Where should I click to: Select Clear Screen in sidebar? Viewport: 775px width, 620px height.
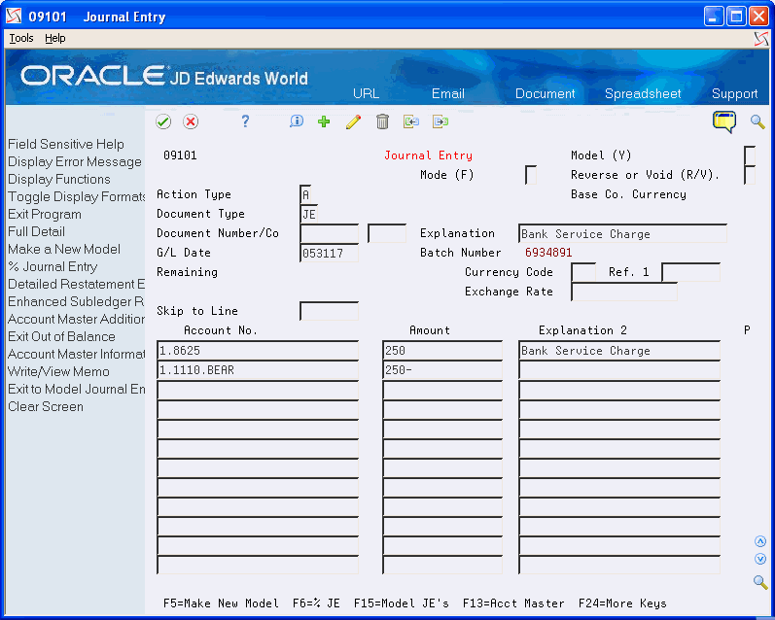coord(46,406)
